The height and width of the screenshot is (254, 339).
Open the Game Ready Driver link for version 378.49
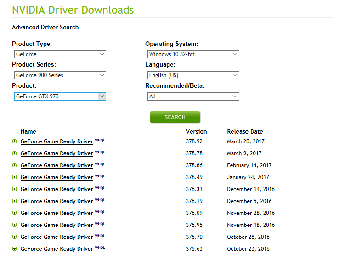click(57, 177)
